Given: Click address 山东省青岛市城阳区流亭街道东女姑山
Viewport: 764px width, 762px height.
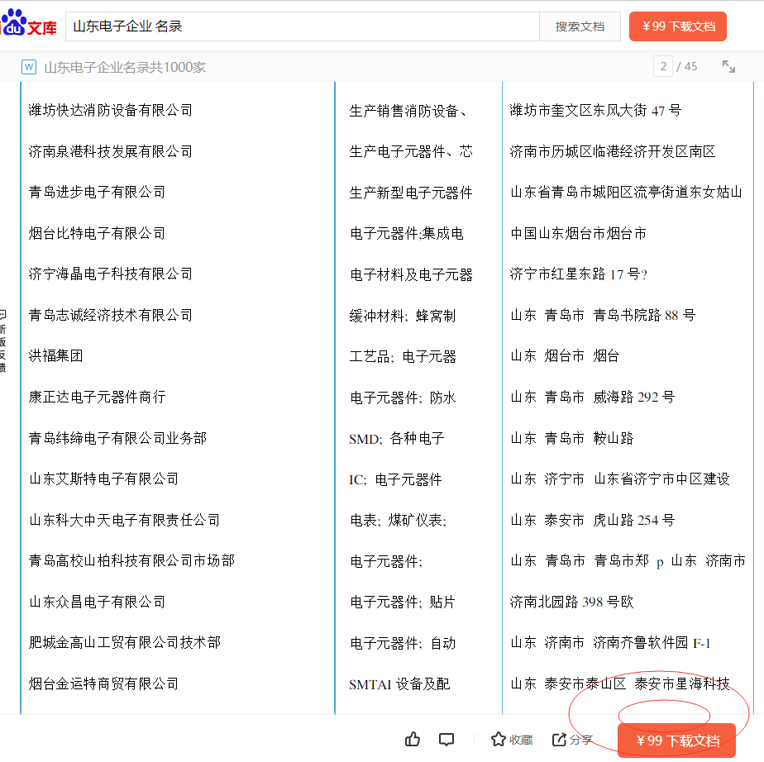Looking at the screenshot, I should 626,193.
